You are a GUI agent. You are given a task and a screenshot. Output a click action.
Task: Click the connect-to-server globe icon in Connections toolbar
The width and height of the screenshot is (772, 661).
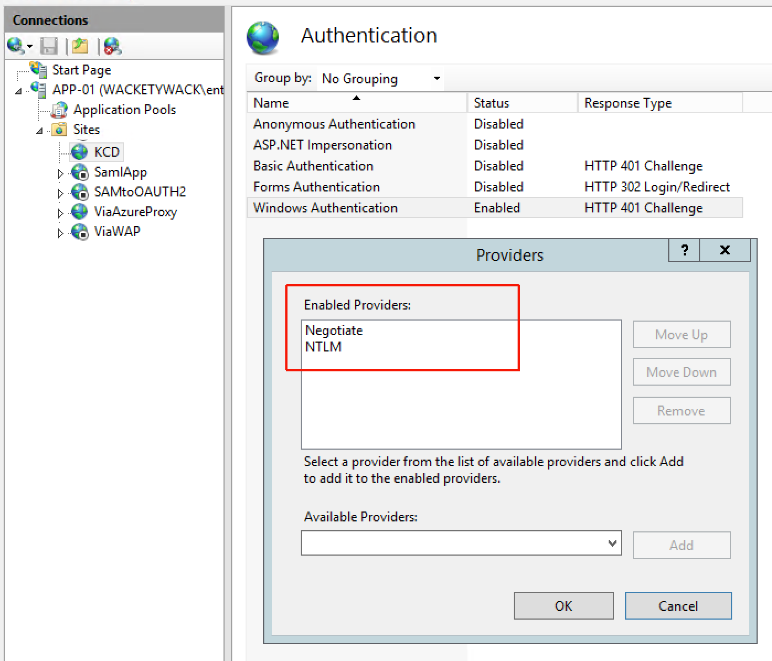point(15,46)
